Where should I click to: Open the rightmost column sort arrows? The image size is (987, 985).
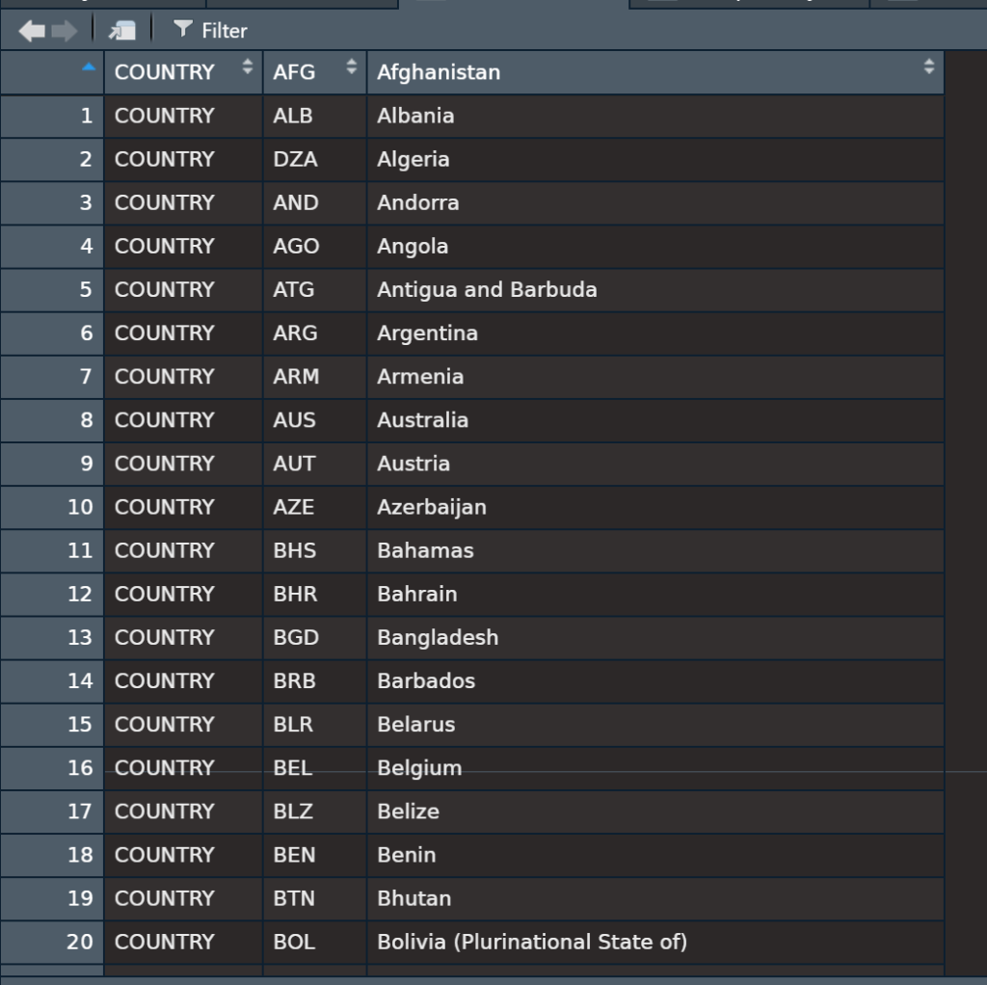[x=928, y=67]
